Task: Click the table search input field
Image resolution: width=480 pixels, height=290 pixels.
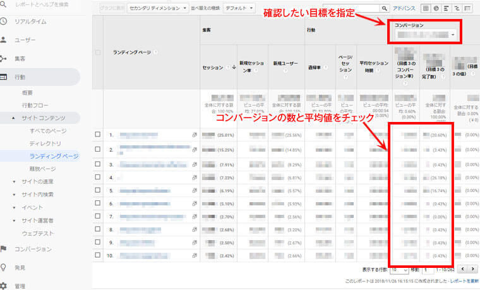Action: 351,8
